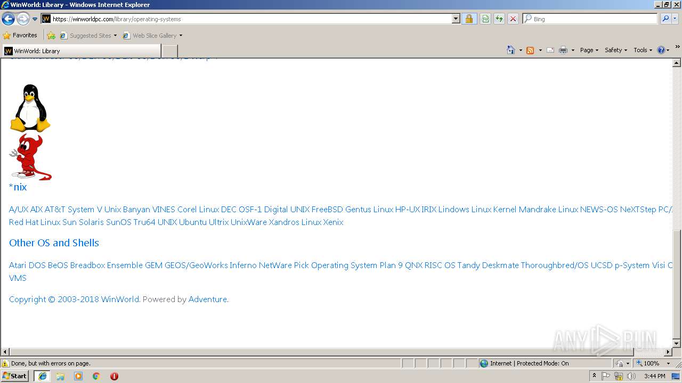
Task: Open the Ubuntu link
Action: pyautogui.click(x=193, y=222)
